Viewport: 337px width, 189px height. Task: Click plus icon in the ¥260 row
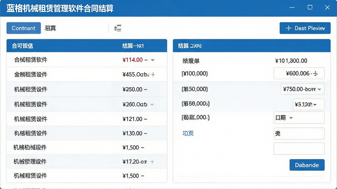coord(152,105)
